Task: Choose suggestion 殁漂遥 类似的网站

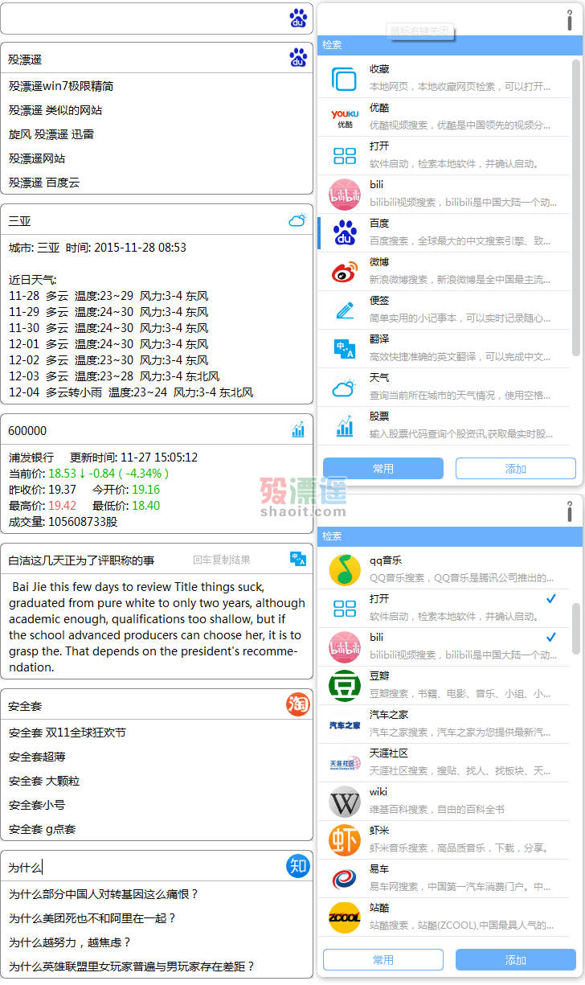Action: pos(55,110)
